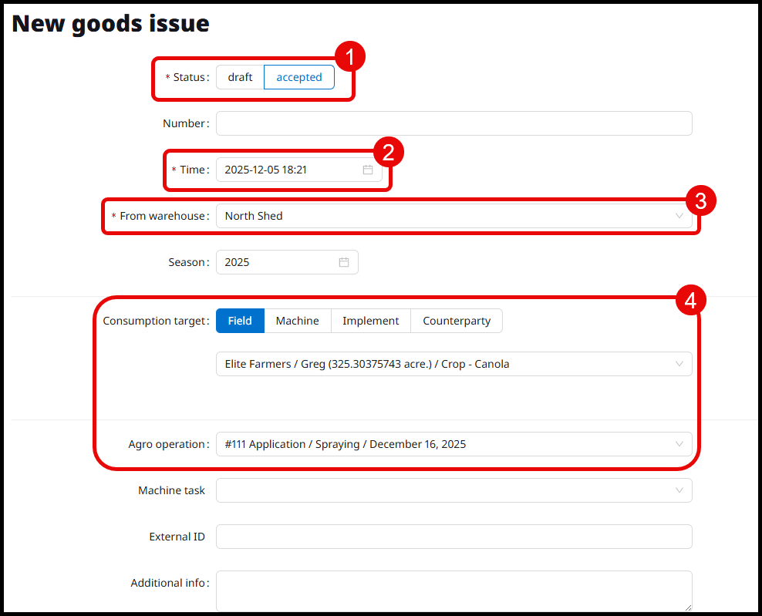Switch consumption target to Machine
This screenshot has height=616, width=762.
tap(297, 321)
